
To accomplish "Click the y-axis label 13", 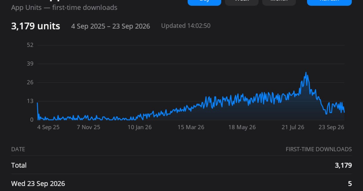I will (30, 101).
